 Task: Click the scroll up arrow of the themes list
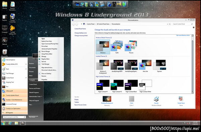click(x=192, y=36)
